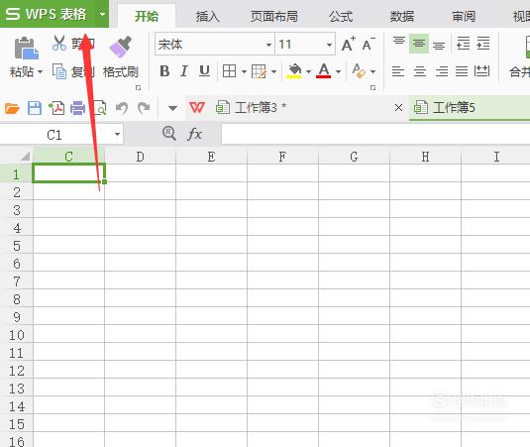Toggle bold formatting
530x447 pixels.
[x=164, y=71]
